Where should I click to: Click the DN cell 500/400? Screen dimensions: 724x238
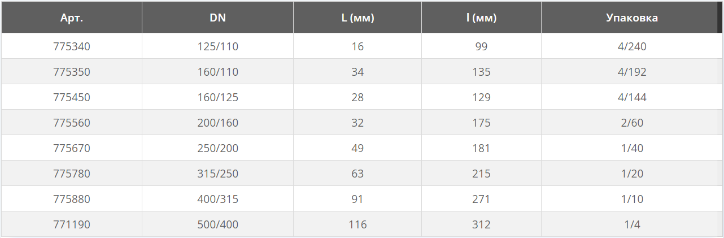coord(217,225)
